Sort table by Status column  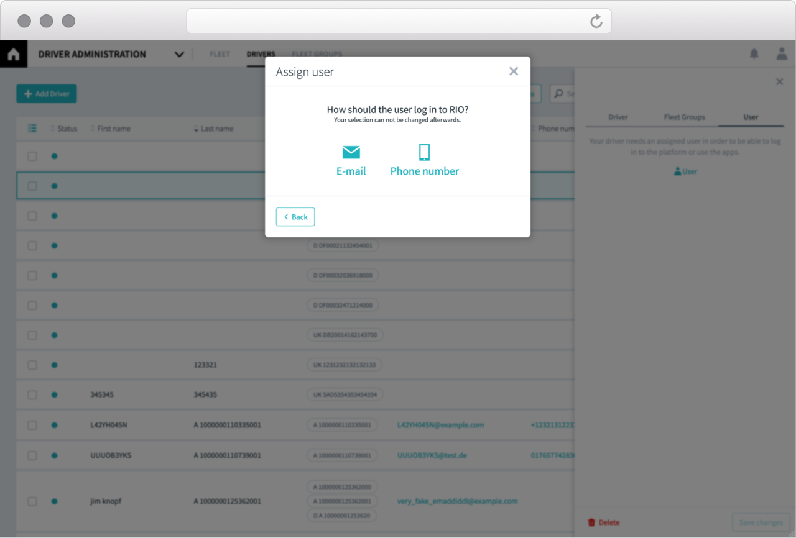coord(64,129)
